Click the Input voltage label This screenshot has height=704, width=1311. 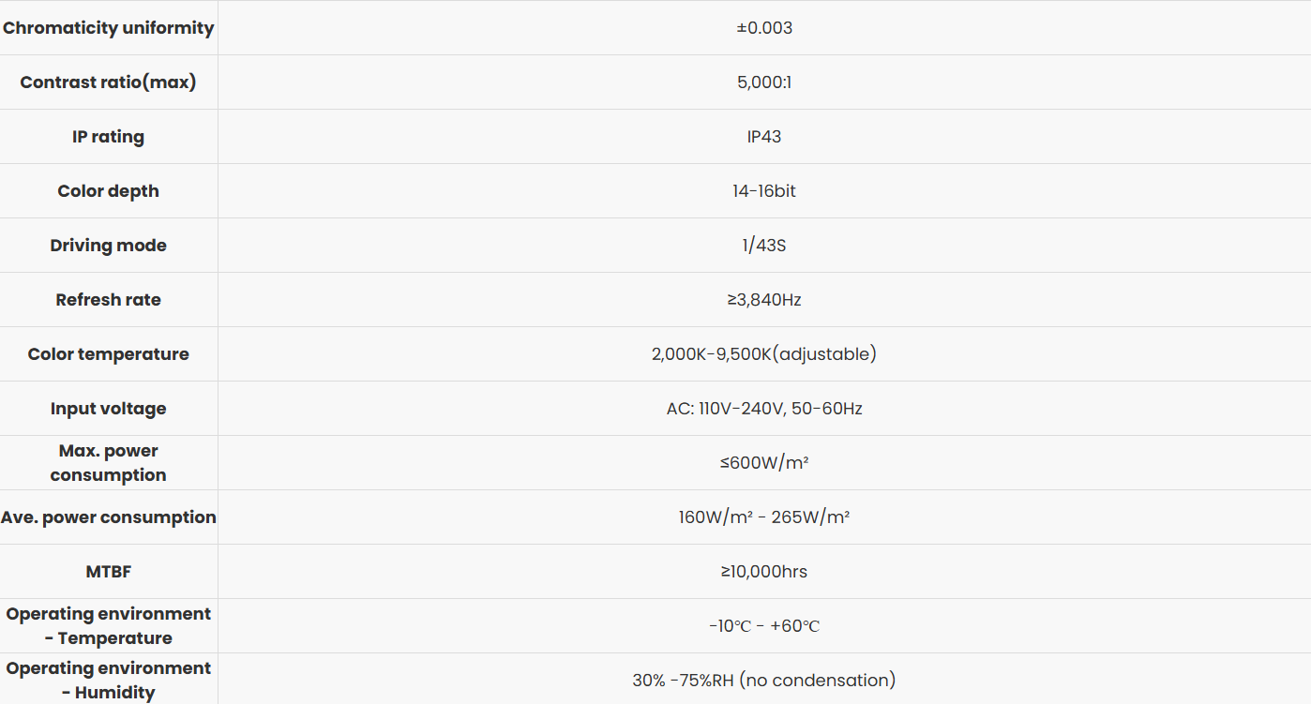[x=109, y=409]
